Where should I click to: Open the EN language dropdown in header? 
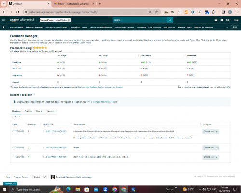pyautogui.click(x=228, y=20)
